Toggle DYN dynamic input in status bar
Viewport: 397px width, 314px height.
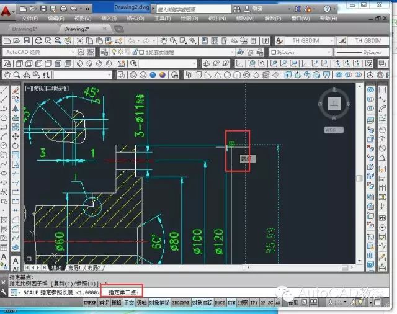click(x=231, y=302)
